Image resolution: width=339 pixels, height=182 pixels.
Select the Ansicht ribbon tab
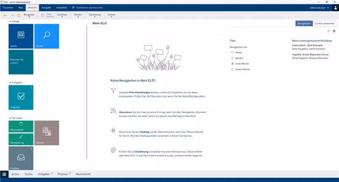coord(32,8)
